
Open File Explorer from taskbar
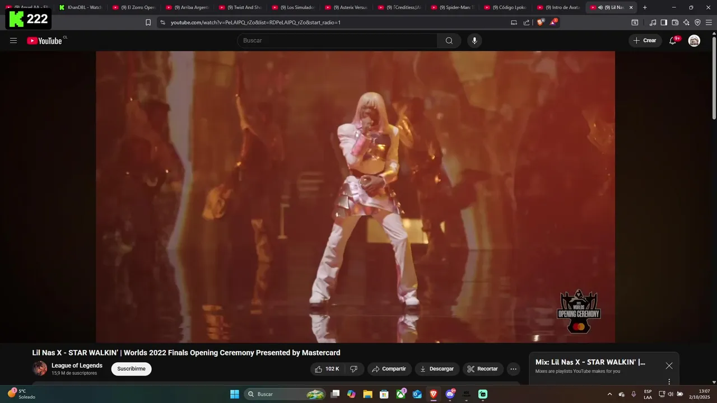[367, 394]
